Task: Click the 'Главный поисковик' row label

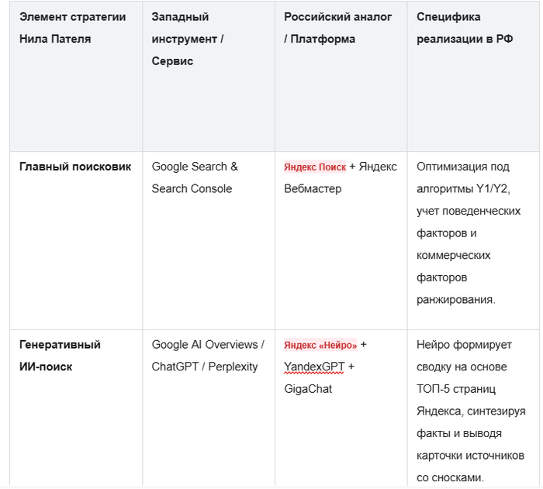Action: (75, 167)
